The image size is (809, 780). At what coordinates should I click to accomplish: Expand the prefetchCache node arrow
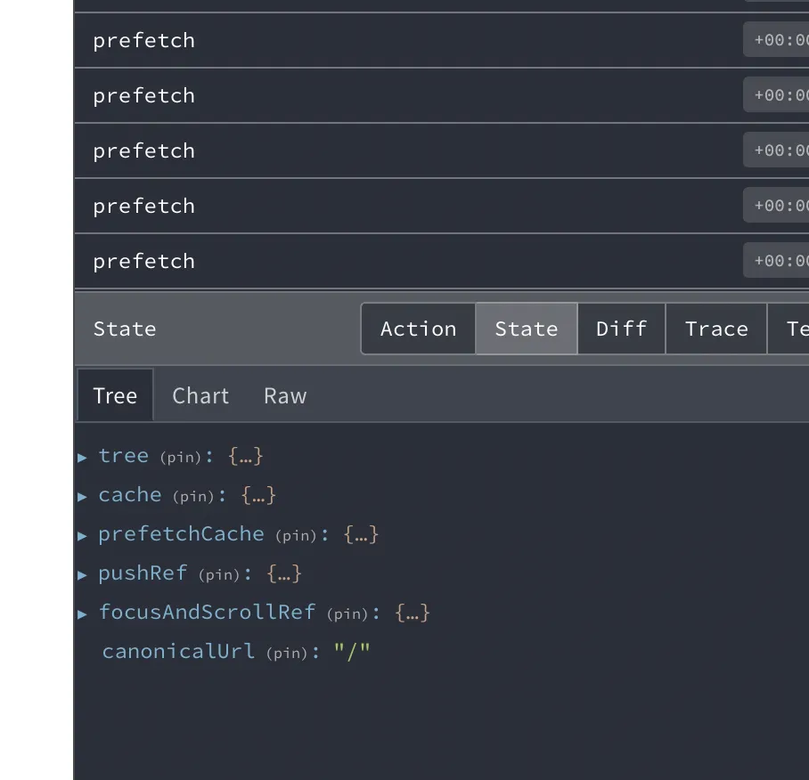(x=83, y=535)
